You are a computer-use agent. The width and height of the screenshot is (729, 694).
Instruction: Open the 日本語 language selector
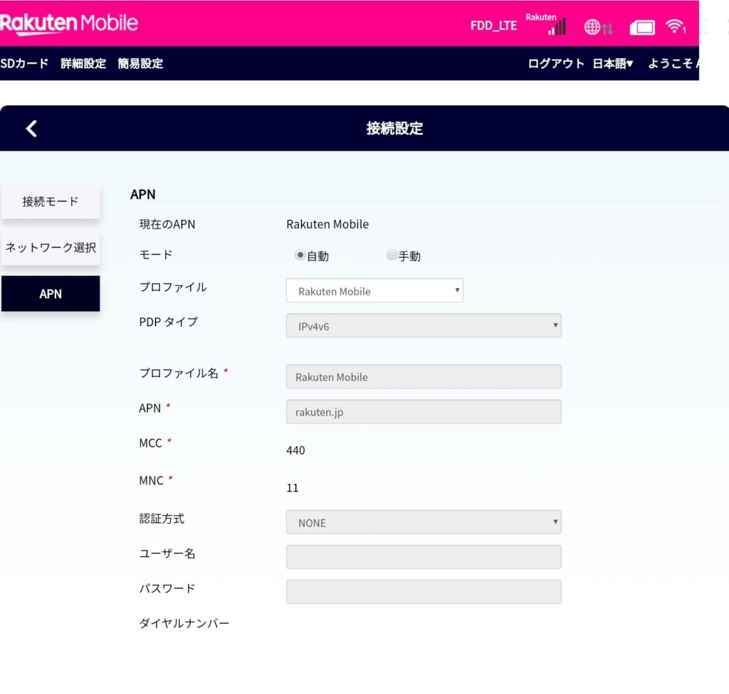click(x=613, y=63)
